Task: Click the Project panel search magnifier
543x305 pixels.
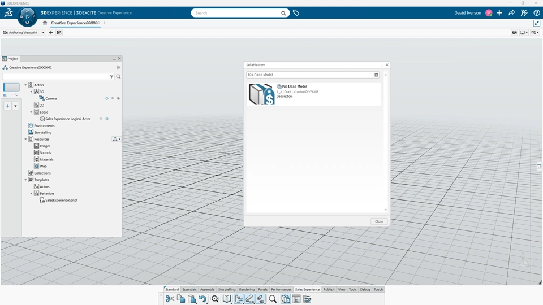Action: 118,76
